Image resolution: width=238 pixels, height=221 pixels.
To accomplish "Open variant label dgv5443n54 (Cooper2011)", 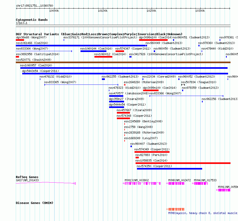I will coord(40,71).
